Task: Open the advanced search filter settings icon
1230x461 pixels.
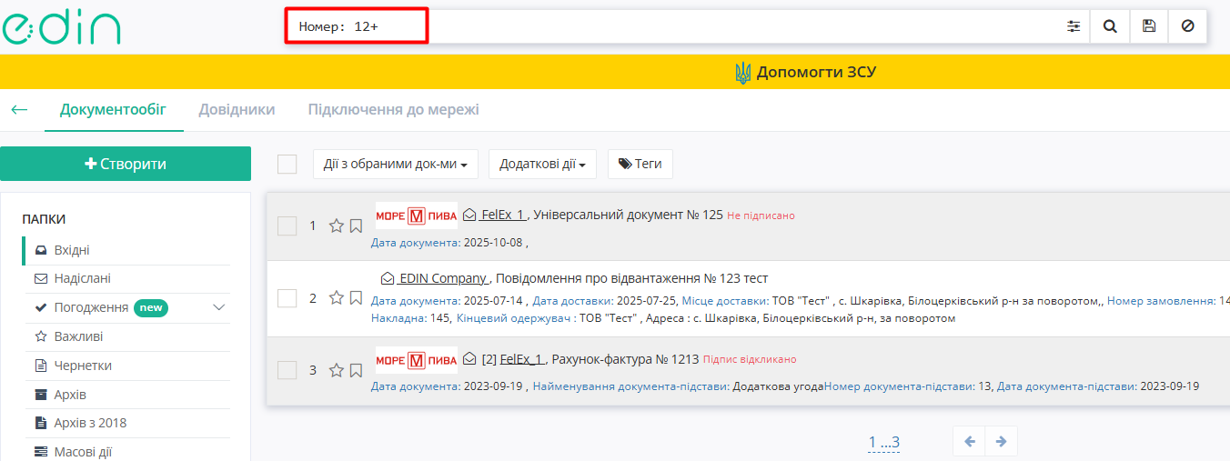Action: tap(1074, 26)
